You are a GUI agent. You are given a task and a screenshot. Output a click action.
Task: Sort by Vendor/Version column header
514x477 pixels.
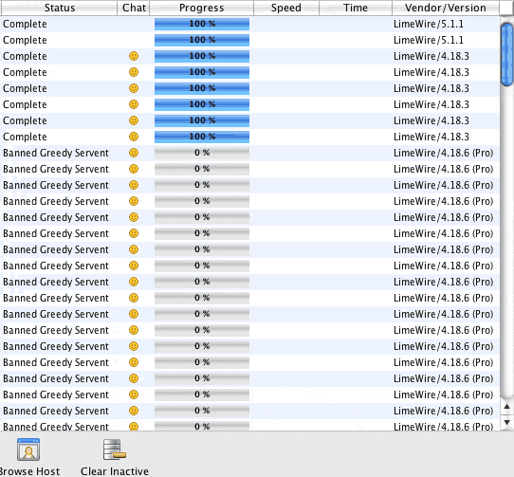(x=446, y=8)
